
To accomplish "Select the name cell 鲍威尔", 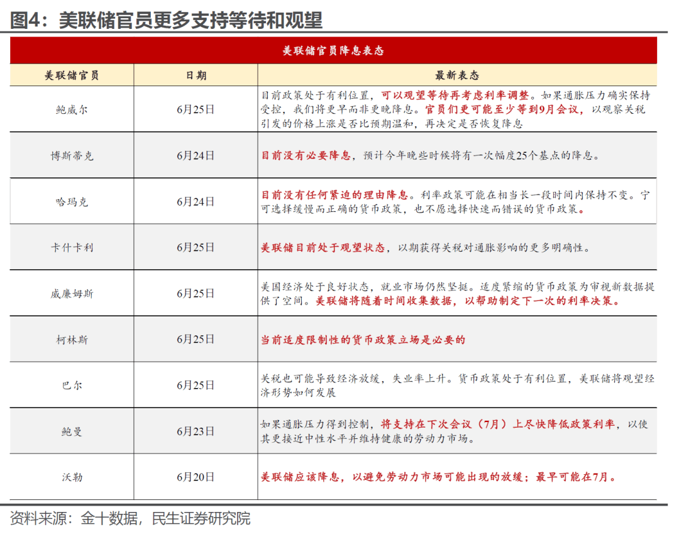I will pyautogui.click(x=72, y=109).
